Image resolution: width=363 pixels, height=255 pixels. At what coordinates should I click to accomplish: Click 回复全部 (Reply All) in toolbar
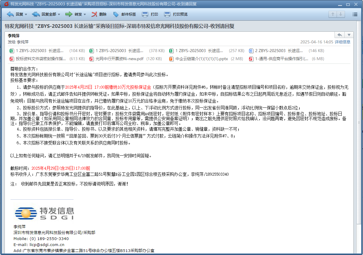(x=44, y=14)
